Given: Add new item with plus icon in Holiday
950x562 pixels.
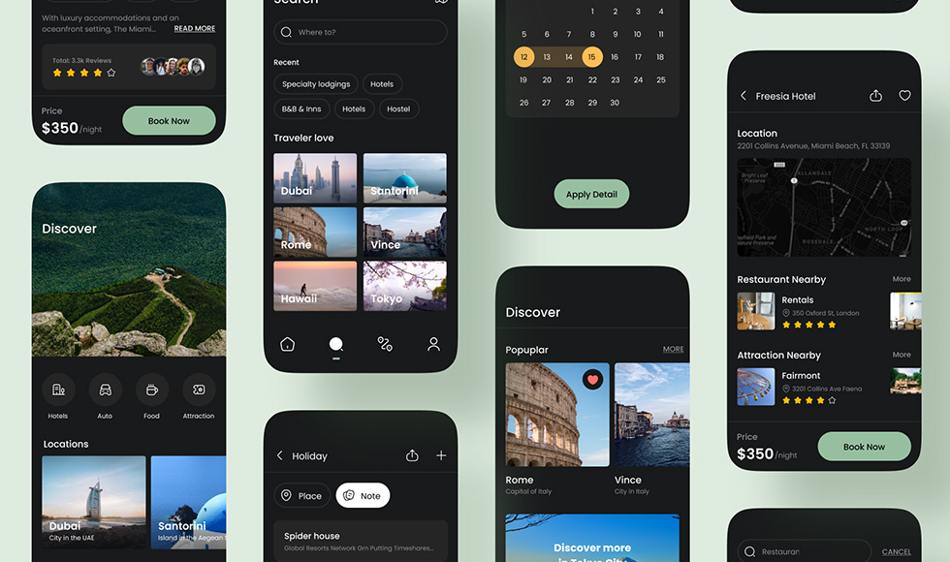Looking at the screenshot, I should tap(441, 455).
